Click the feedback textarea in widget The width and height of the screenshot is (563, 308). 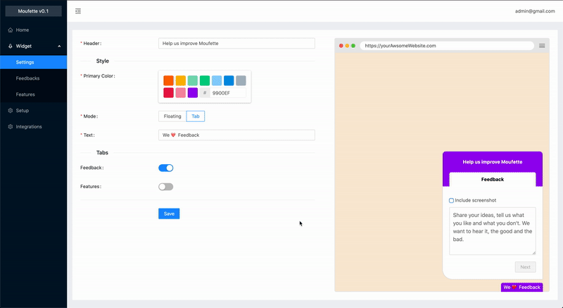[x=492, y=231]
